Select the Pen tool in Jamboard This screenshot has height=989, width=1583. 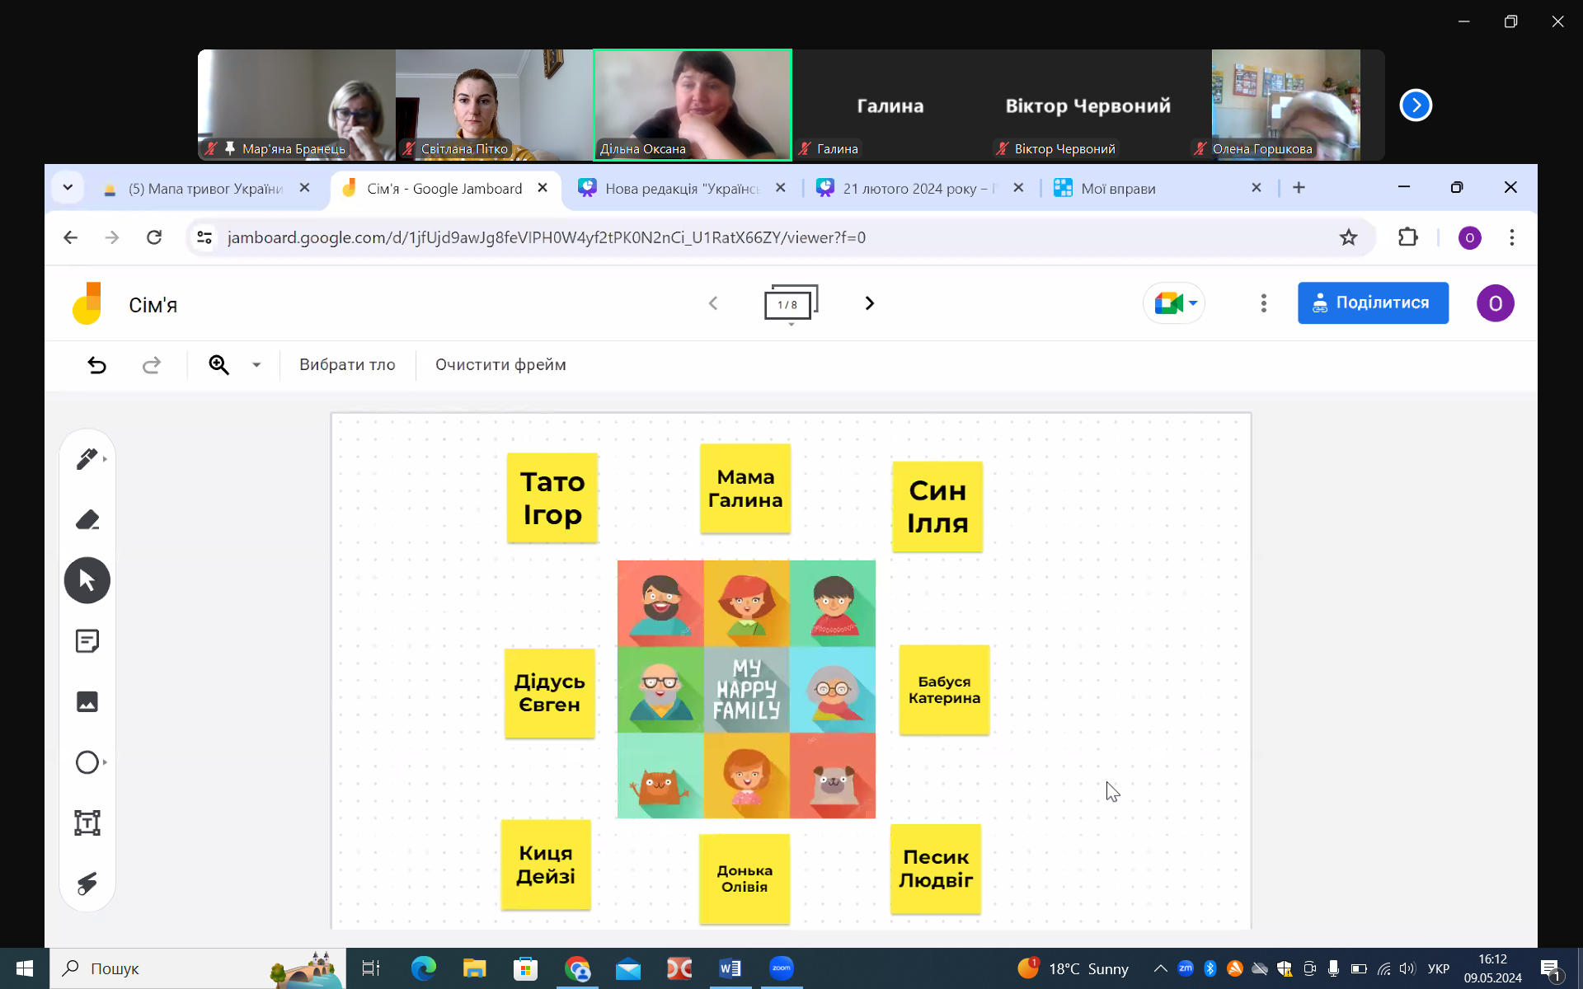click(x=87, y=459)
